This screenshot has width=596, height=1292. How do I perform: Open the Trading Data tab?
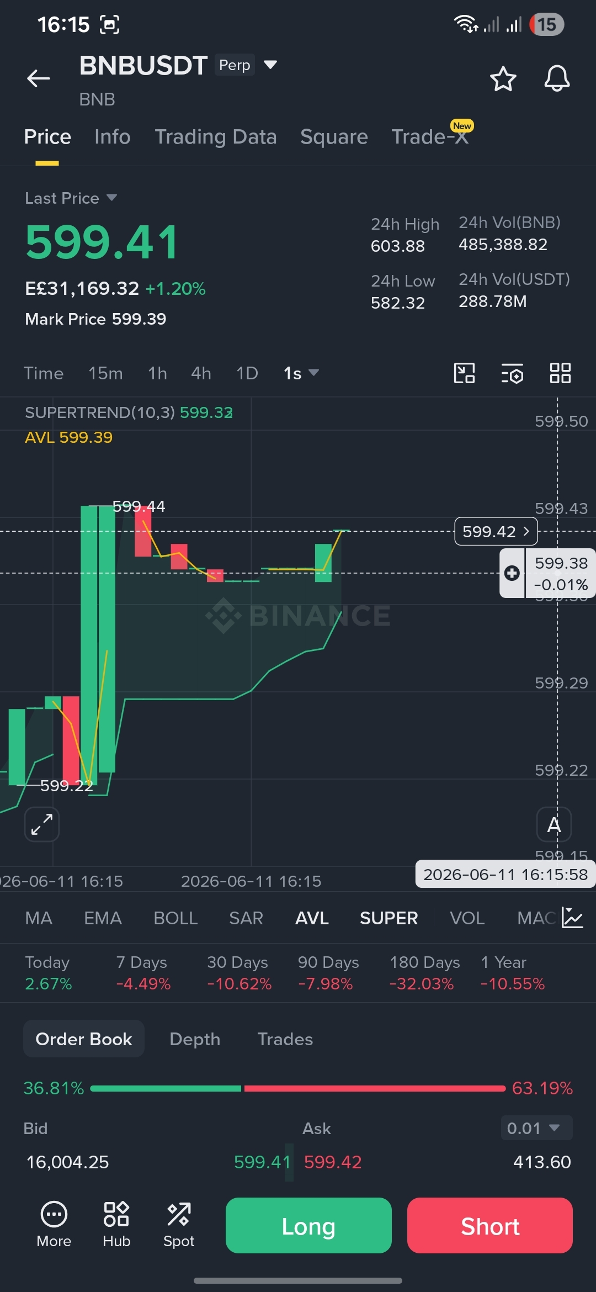point(216,137)
